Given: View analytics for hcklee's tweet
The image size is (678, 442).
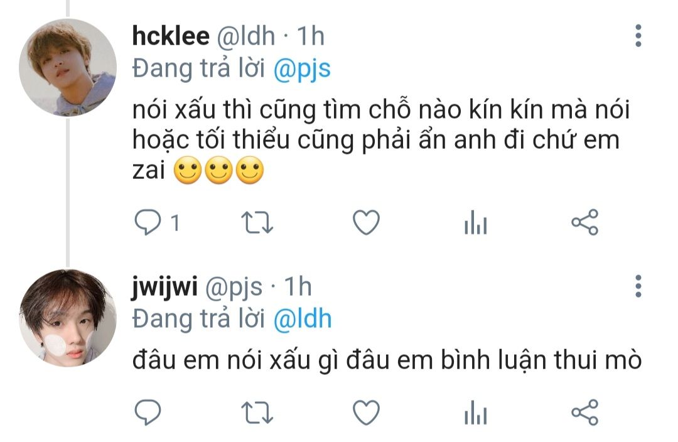Looking at the screenshot, I should tap(476, 222).
